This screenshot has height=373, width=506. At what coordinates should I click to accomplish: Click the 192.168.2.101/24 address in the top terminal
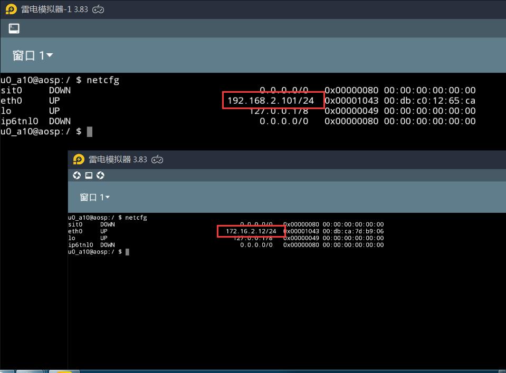(271, 100)
